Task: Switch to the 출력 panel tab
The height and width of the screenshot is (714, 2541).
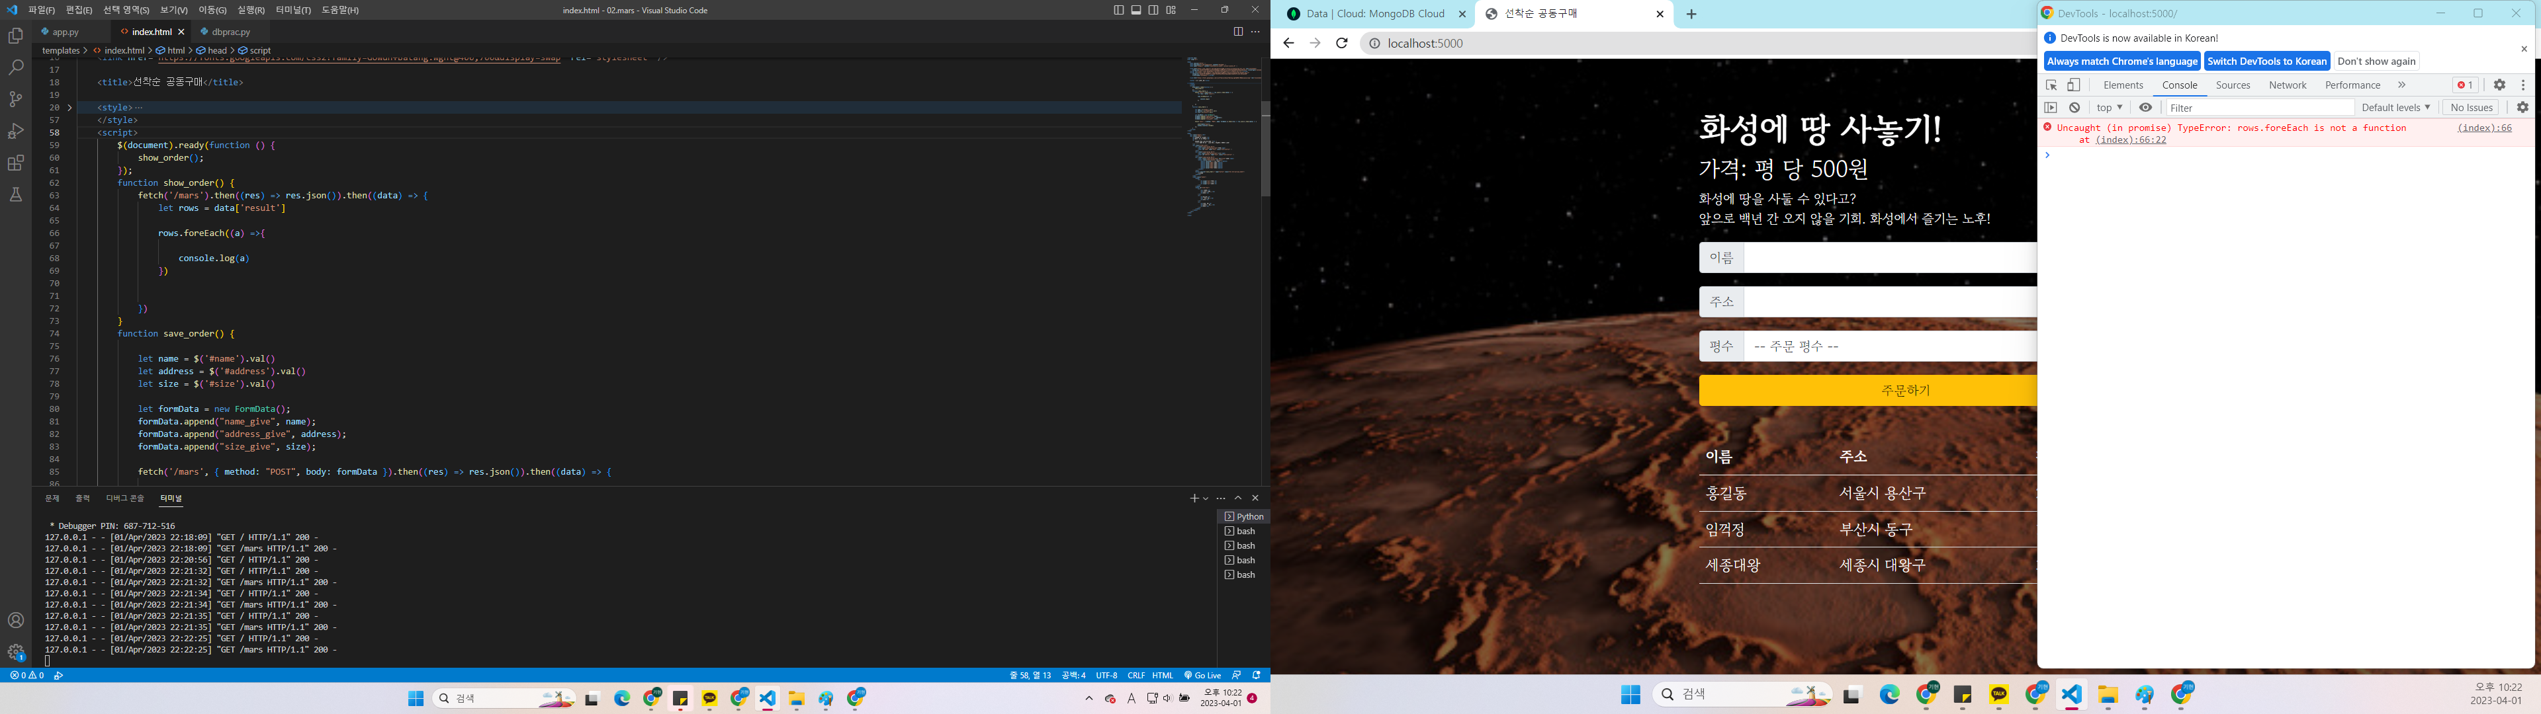Action: pos(83,498)
